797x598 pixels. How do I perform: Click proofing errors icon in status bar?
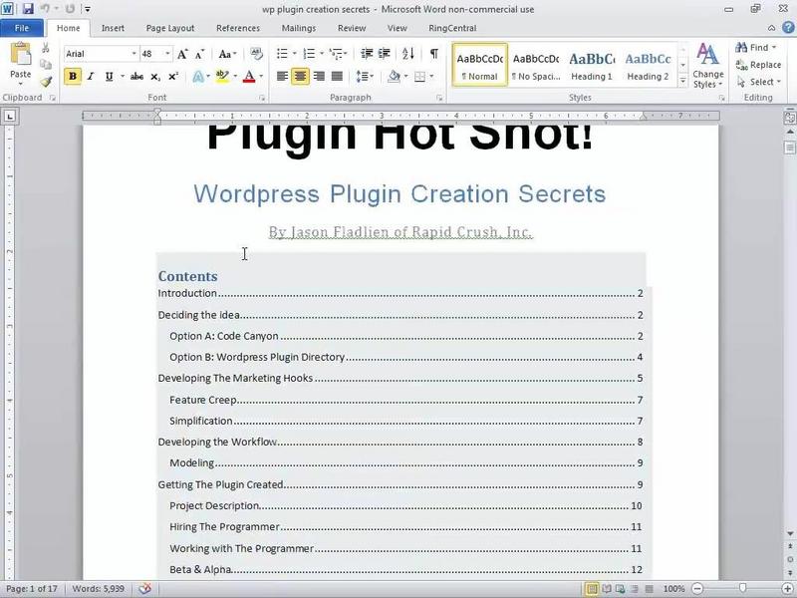pyautogui.click(x=144, y=588)
